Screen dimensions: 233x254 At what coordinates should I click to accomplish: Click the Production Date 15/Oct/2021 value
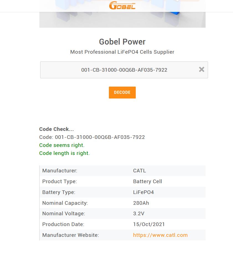pyautogui.click(x=149, y=224)
